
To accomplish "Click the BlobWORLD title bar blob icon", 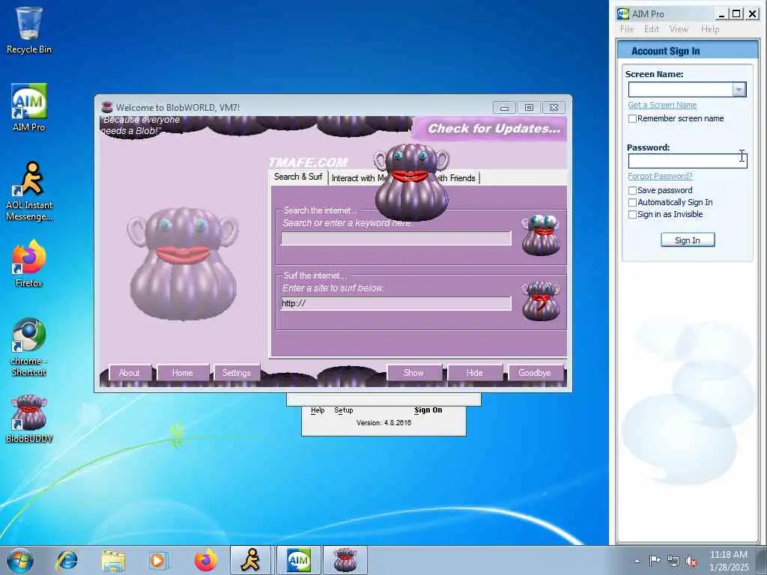I will coord(106,107).
